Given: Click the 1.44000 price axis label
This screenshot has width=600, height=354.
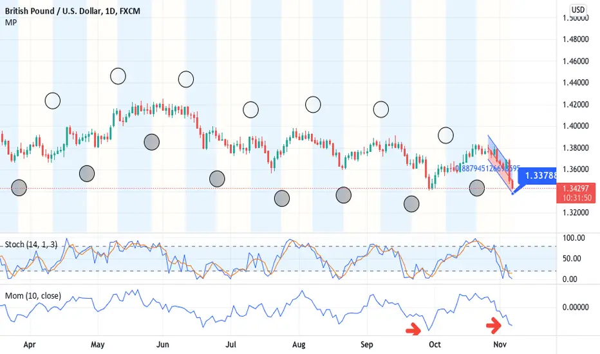Looking at the screenshot, I should [x=576, y=82].
